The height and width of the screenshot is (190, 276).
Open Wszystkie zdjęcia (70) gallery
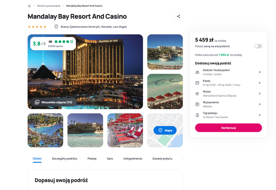pyautogui.click(x=53, y=102)
